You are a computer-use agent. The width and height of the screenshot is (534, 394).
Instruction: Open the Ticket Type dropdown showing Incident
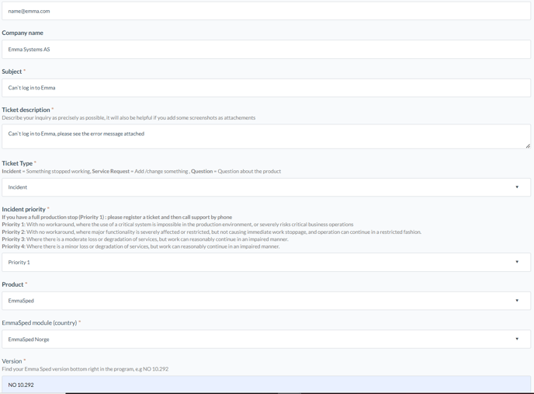pyautogui.click(x=266, y=187)
